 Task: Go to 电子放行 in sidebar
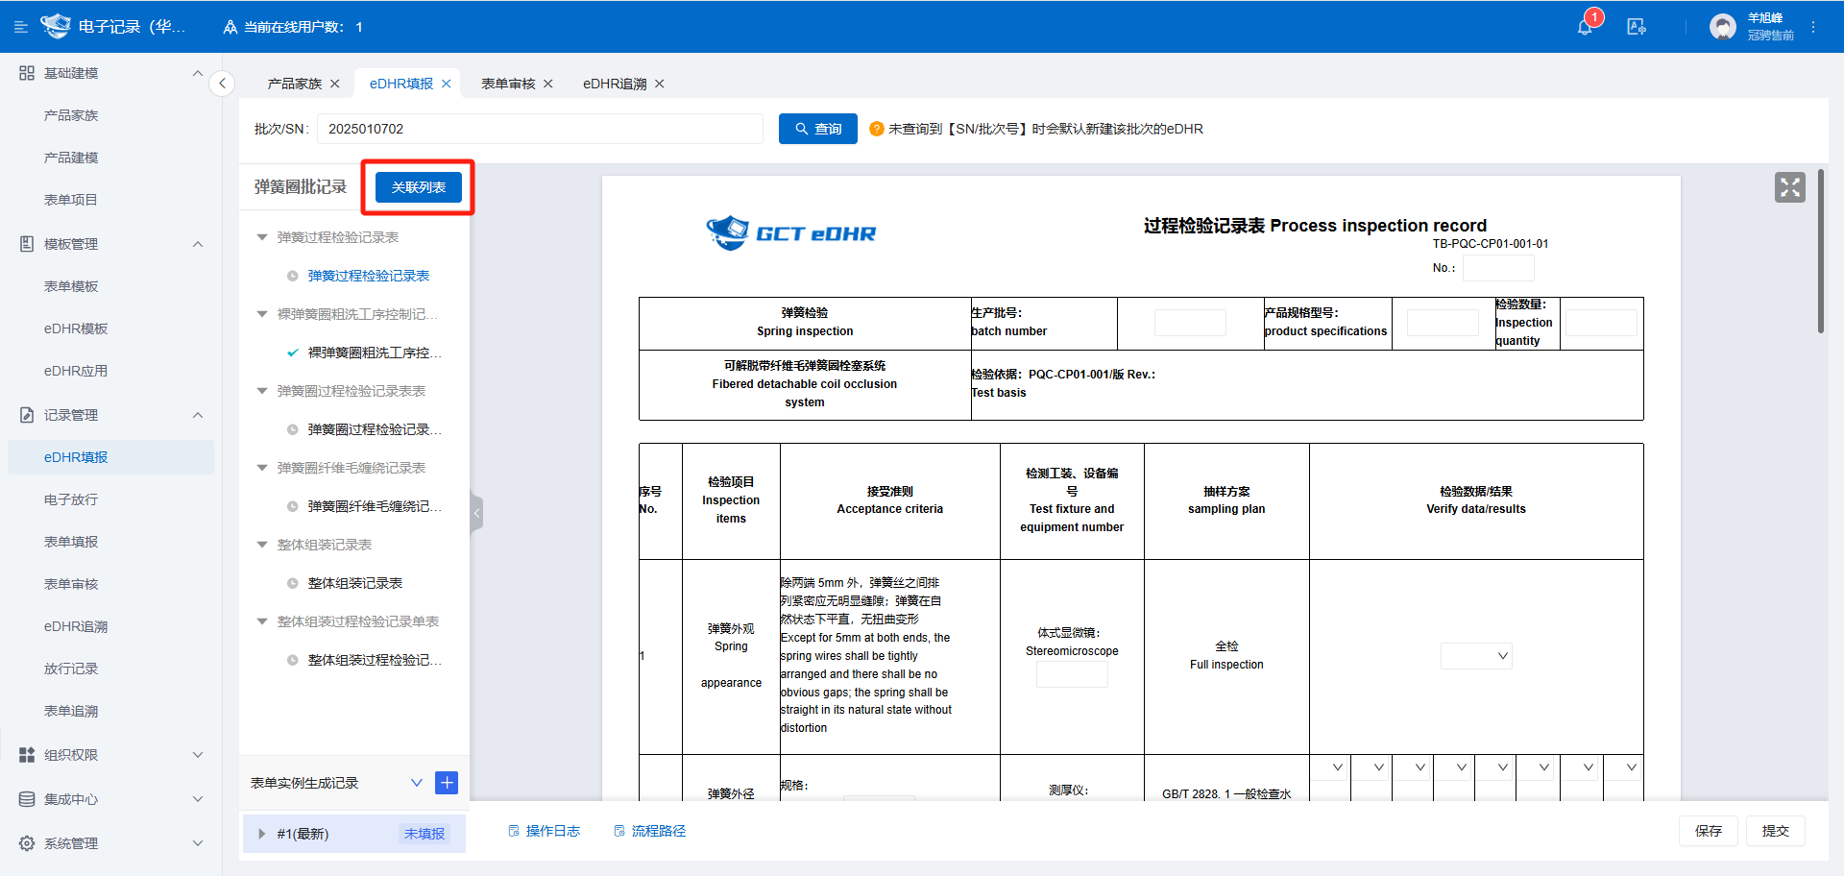(x=71, y=499)
